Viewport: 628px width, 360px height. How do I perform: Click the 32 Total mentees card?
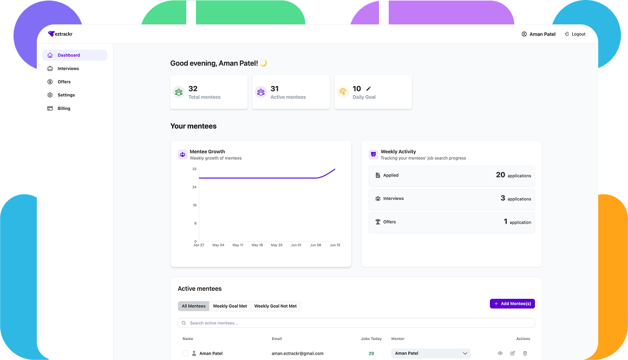point(209,92)
